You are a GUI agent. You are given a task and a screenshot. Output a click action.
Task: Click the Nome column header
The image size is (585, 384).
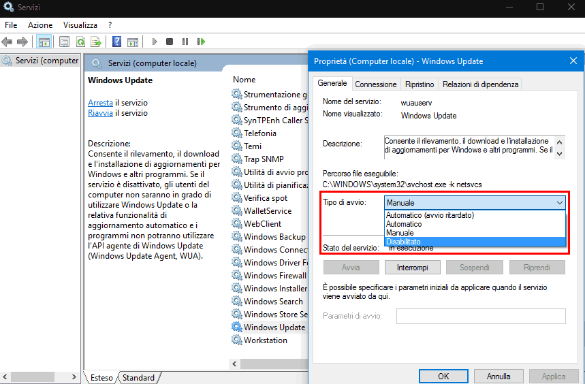click(x=244, y=80)
